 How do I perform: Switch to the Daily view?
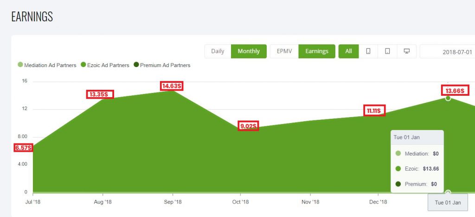pyautogui.click(x=218, y=51)
